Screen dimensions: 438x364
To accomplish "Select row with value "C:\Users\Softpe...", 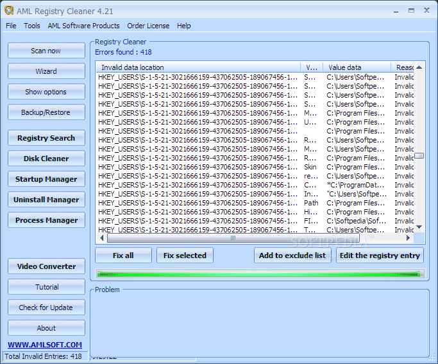I will 255,194.
